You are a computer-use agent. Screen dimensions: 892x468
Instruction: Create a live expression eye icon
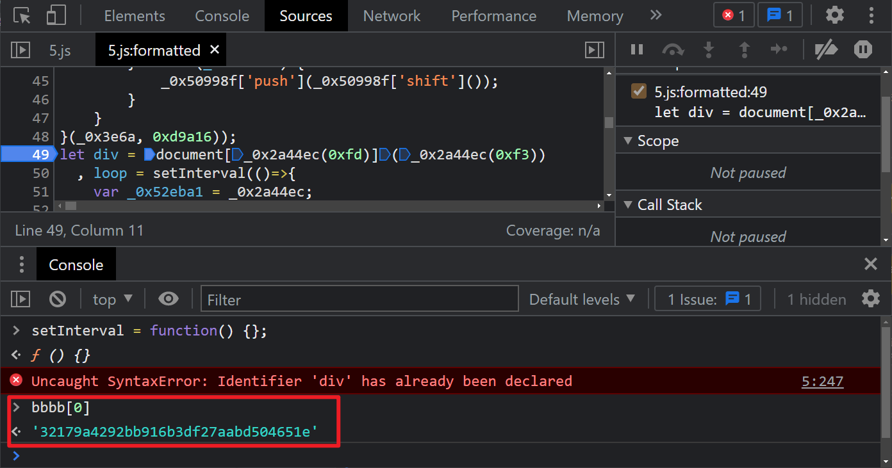(169, 299)
